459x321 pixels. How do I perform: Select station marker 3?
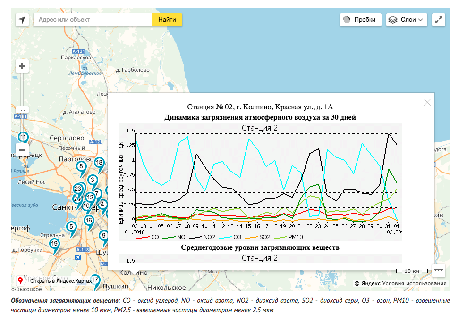(93, 180)
